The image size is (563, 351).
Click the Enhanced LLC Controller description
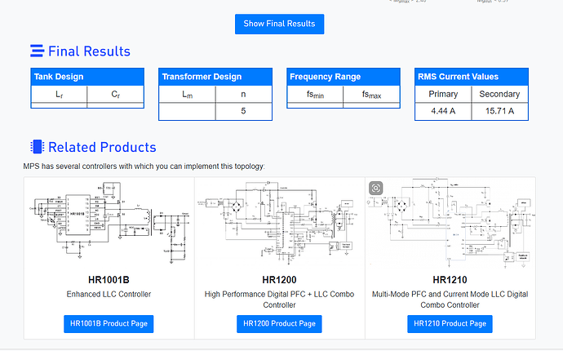[109, 294]
